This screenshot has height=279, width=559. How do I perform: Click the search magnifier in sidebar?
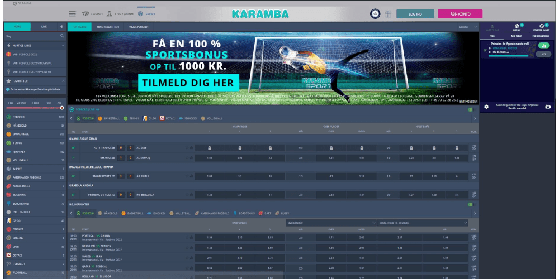tap(62, 36)
